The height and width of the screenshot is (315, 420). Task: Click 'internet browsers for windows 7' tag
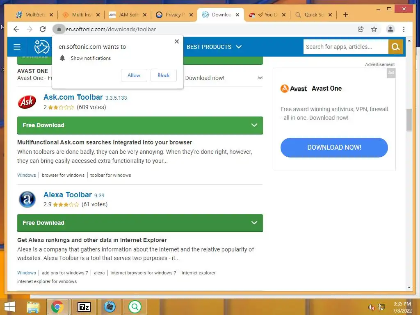click(x=143, y=273)
